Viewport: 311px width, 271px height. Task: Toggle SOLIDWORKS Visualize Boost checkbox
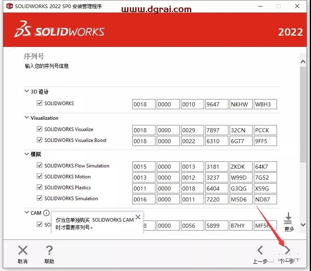[39, 140]
